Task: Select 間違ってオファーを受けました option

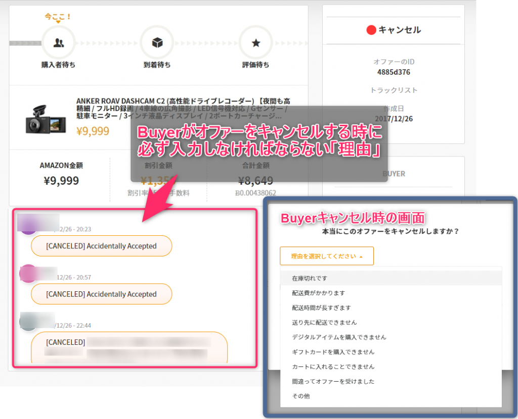Action: (x=333, y=381)
